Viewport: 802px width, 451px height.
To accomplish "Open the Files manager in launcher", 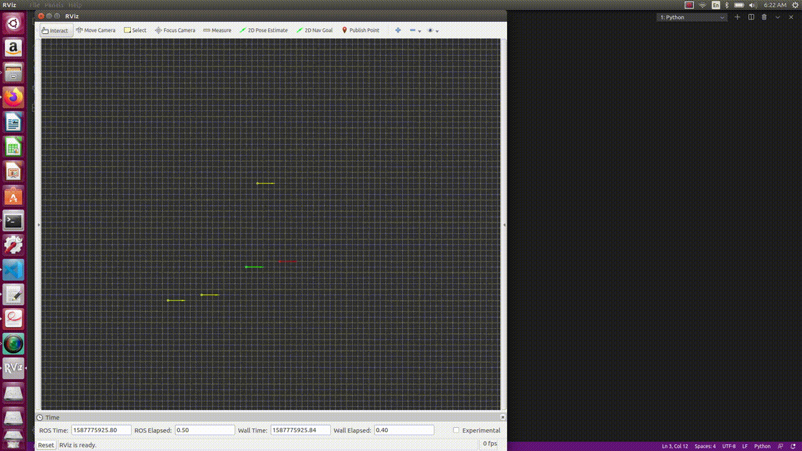I will coord(13,73).
